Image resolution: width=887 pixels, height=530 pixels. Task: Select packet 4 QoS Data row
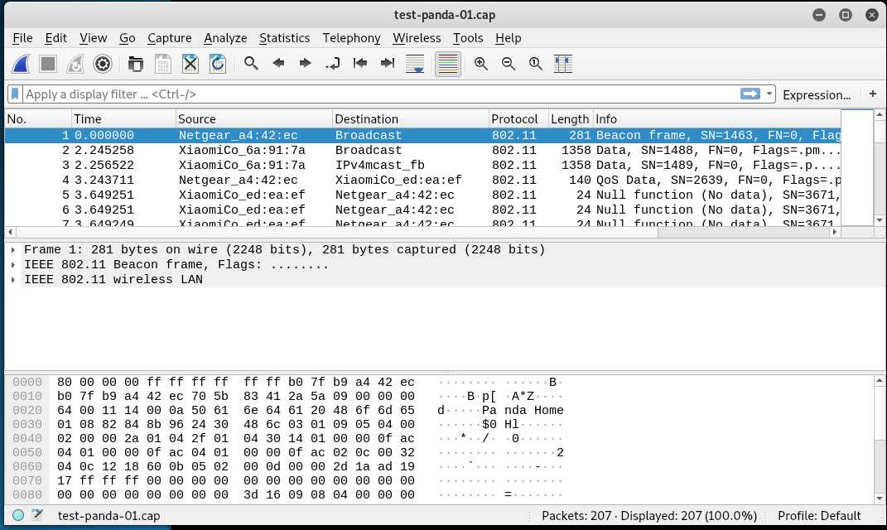pos(422,180)
